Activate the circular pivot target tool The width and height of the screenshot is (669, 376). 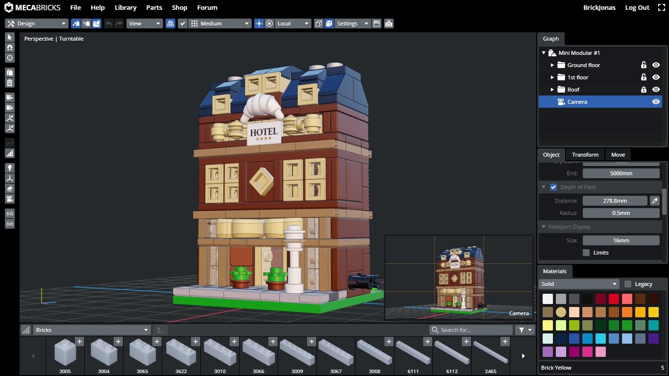coord(9,58)
